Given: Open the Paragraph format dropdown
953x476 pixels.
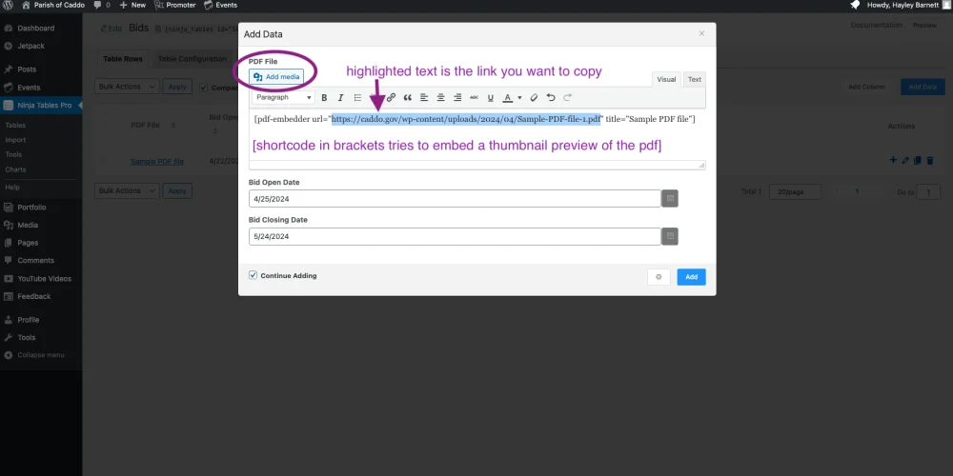Looking at the screenshot, I should click(x=283, y=97).
